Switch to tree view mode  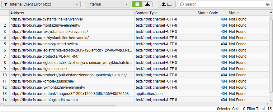tap(148, 4)
